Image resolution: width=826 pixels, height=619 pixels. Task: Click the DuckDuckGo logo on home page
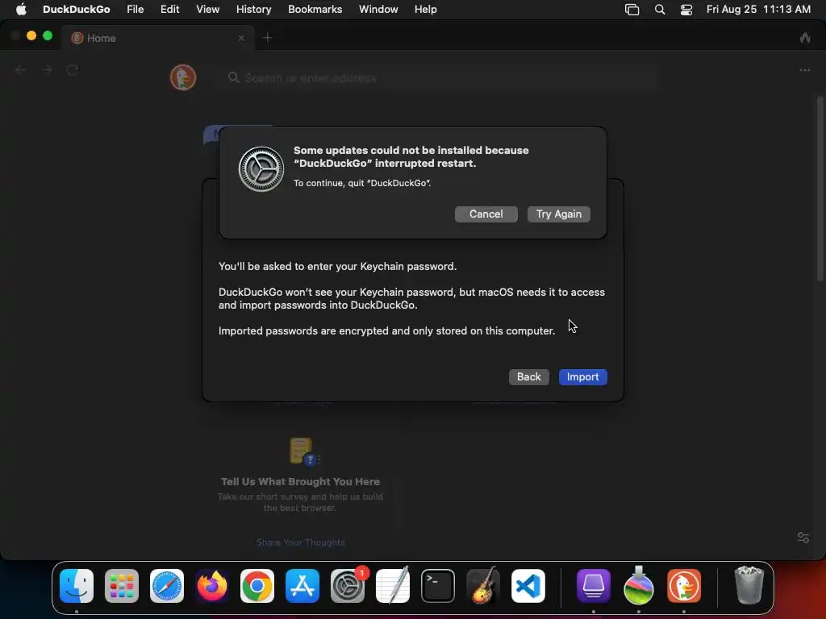click(x=183, y=77)
